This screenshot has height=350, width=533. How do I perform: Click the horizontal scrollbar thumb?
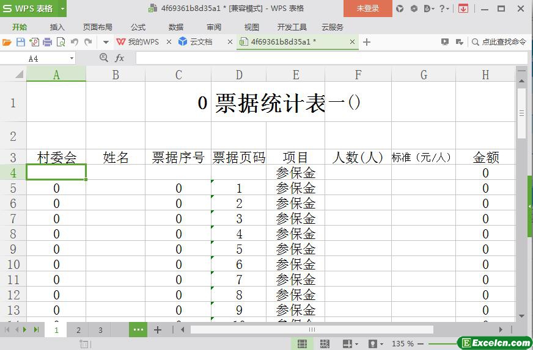click(312, 330)
